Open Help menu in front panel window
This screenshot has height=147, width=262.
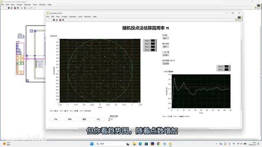pyautogui.click(x=95, y=16)
